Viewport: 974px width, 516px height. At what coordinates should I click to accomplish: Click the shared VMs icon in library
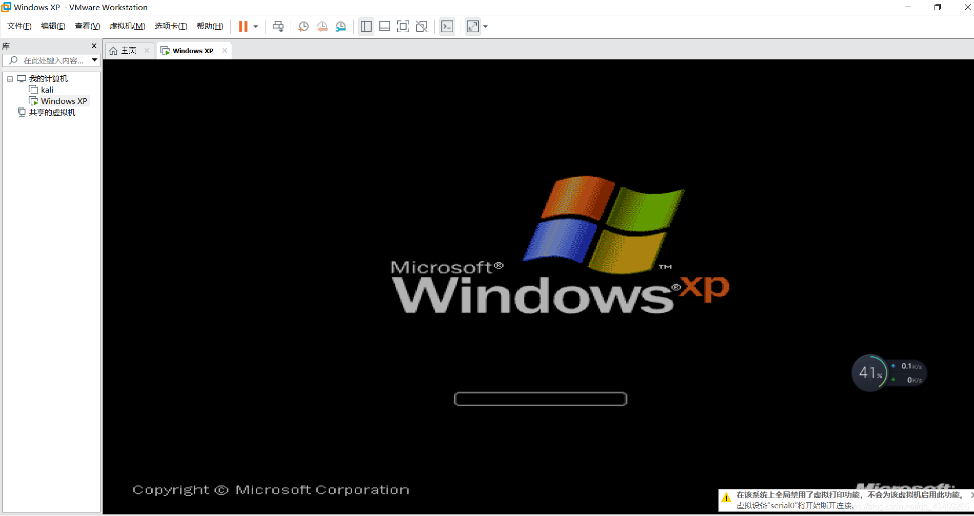(x=22, y=112)
